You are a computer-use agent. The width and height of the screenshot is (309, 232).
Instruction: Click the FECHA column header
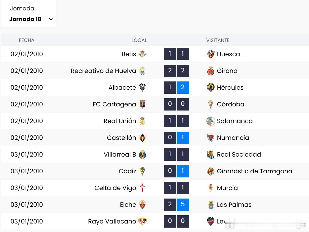(x=27, y=40)
